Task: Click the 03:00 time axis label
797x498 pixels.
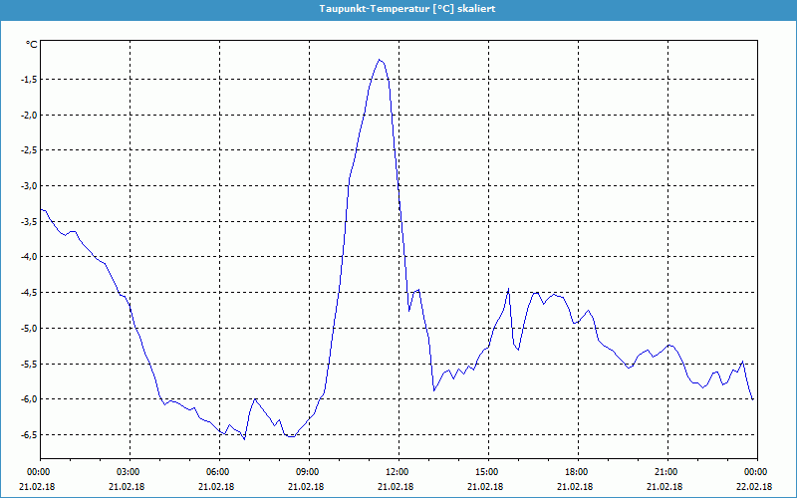Action: pos(129,472)
